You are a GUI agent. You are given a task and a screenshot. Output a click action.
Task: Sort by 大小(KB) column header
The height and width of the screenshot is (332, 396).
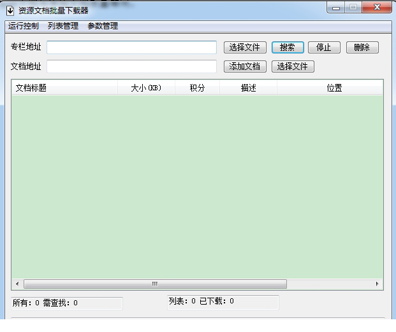(x=146, y=88)
